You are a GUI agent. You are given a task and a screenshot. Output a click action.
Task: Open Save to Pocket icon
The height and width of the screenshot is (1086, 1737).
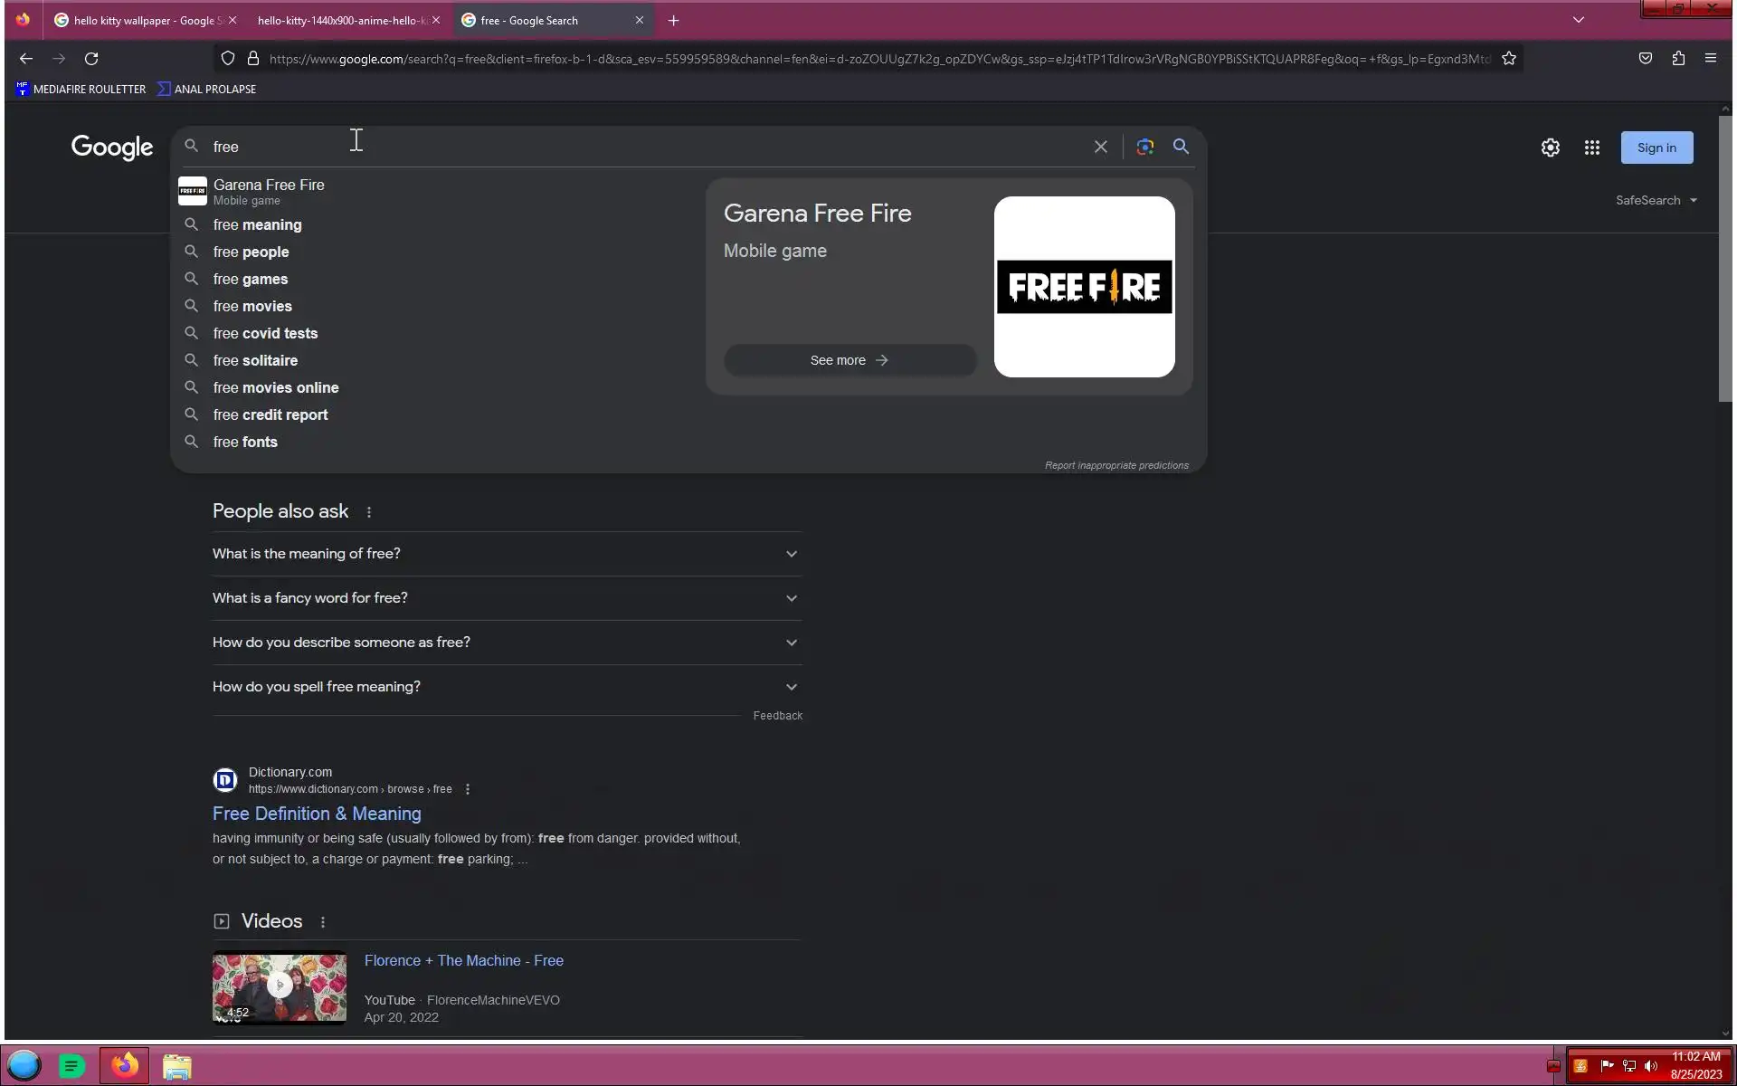pyautogui.click(x=1645, y=59)
